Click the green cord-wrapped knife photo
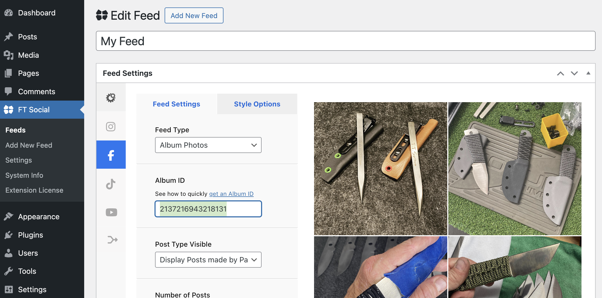The width and height of the screenshot is (602, 298). point(515,267)
